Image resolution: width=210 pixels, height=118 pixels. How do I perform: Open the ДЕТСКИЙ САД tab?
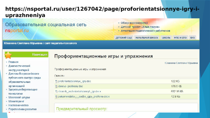124,38
